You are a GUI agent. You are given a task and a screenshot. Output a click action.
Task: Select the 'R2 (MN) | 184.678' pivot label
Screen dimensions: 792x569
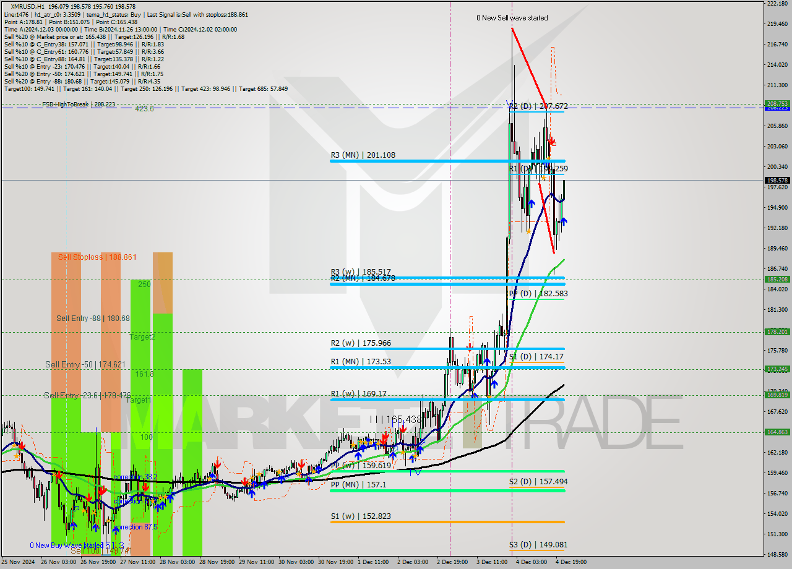click(x=363, y=278)
